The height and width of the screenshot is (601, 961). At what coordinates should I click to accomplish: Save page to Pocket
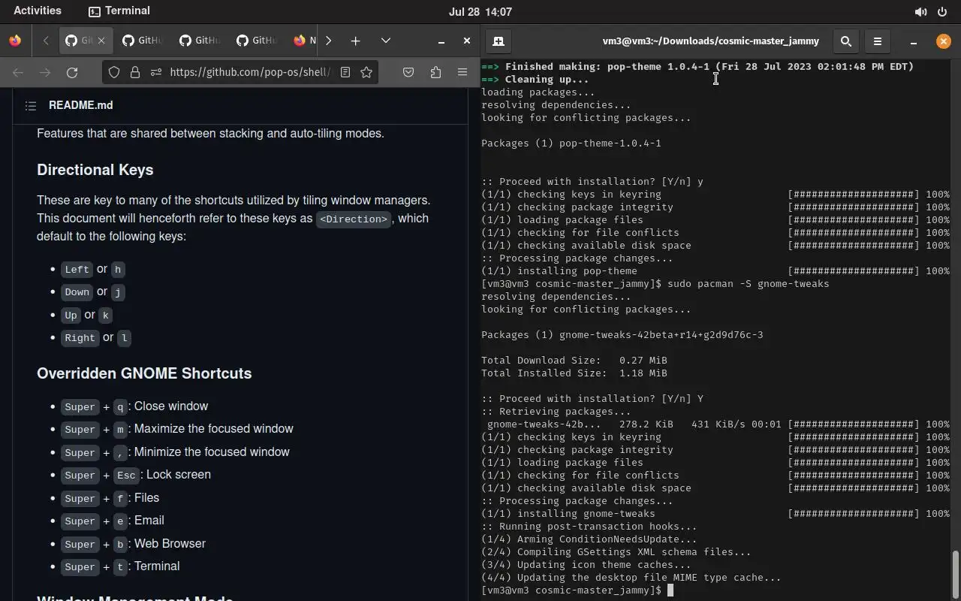click(408, 72)
